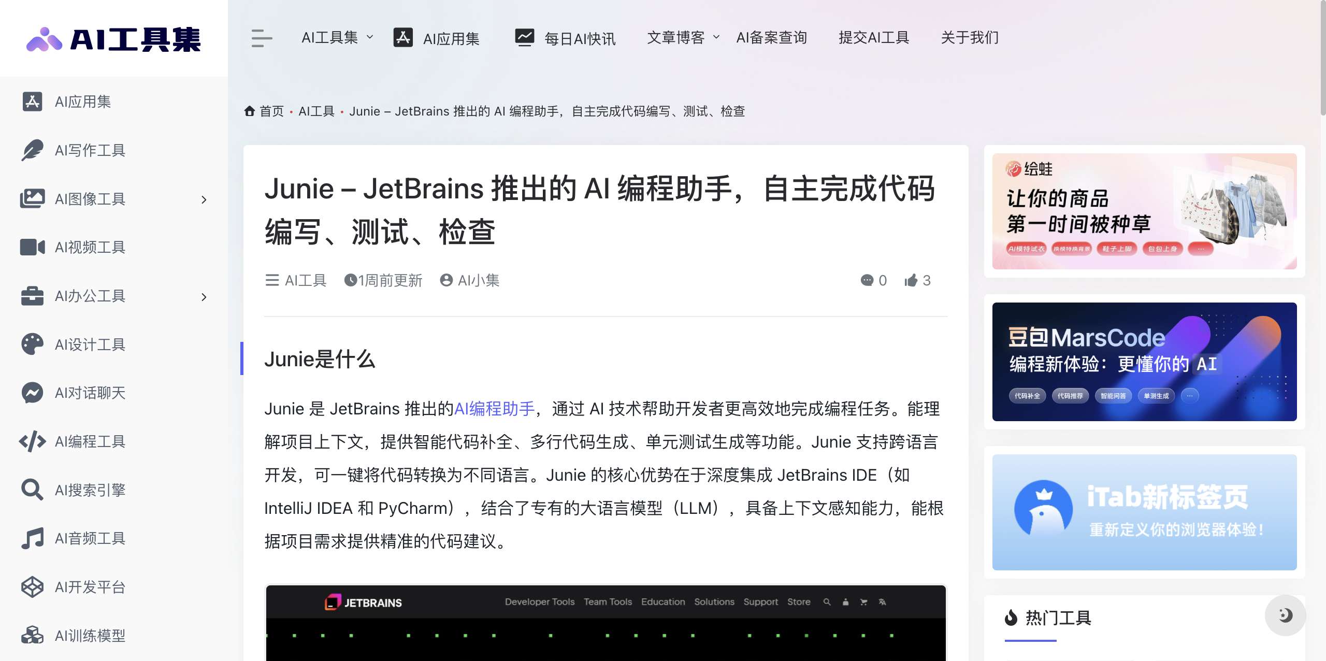The height and width of the screenshot is (661, 1326).
Task: Click the AI写作工具 feather icon
Action: click(x=32, y=150)
